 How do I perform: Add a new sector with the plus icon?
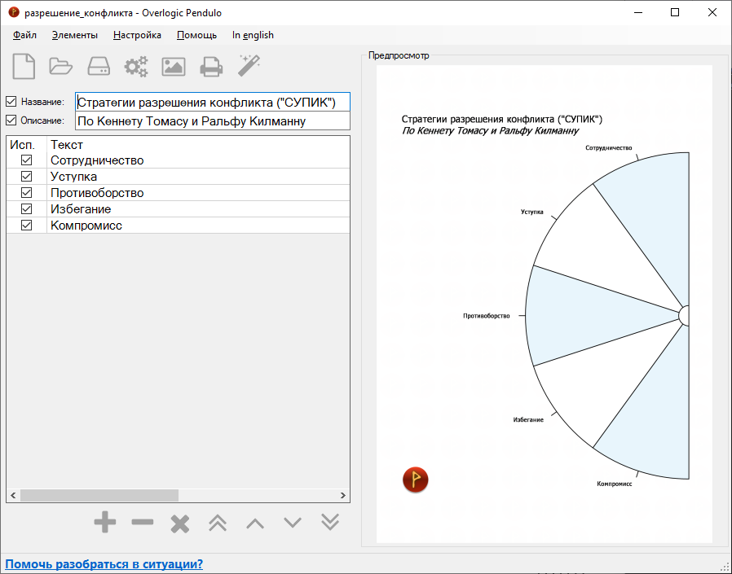point(105,523)
